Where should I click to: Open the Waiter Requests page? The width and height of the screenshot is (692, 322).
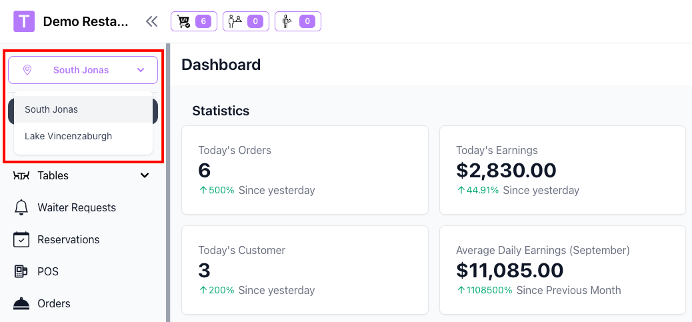[77, 207]
